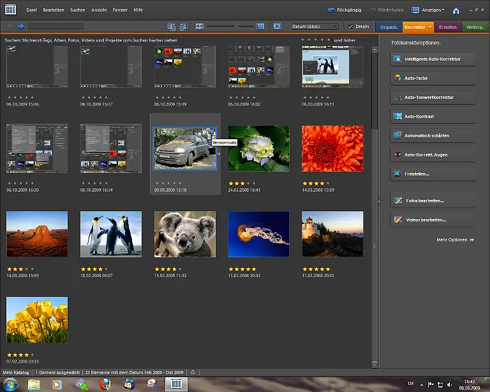Set rating filter to five stars
The image size is (490, 392).
click(329, 40)
